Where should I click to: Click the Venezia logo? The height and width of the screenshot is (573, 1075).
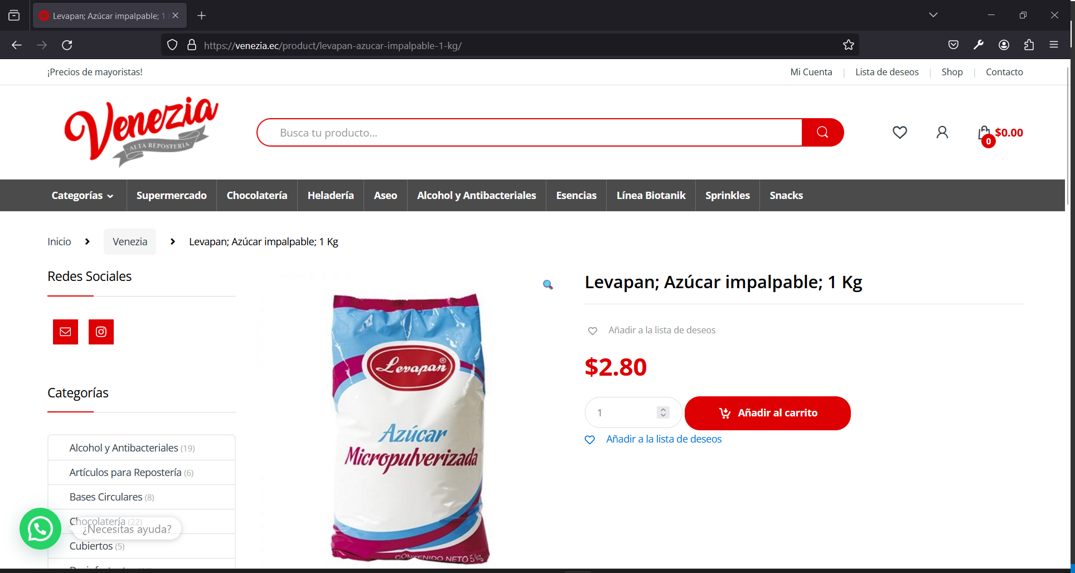pyautogui.click(x=141, y=132)
